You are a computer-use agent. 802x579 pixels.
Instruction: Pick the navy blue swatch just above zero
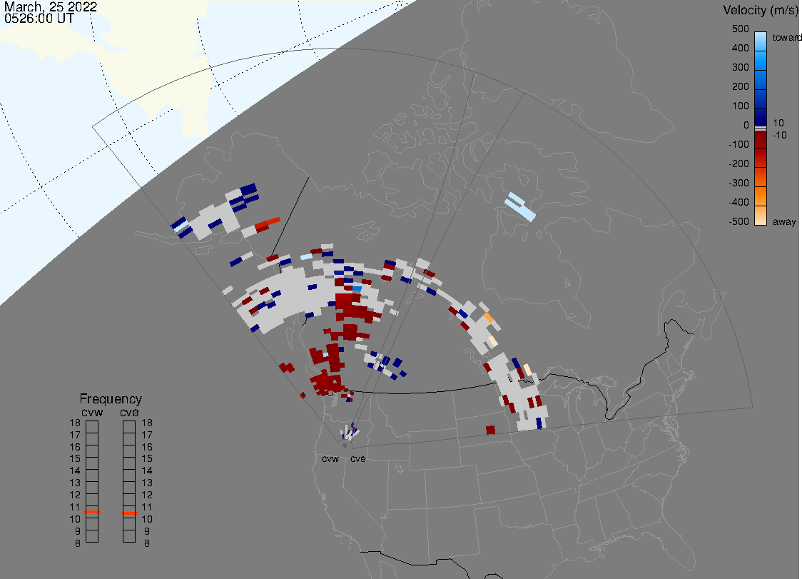[761, 117]
